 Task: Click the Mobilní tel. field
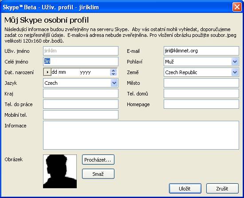[81, 115]
